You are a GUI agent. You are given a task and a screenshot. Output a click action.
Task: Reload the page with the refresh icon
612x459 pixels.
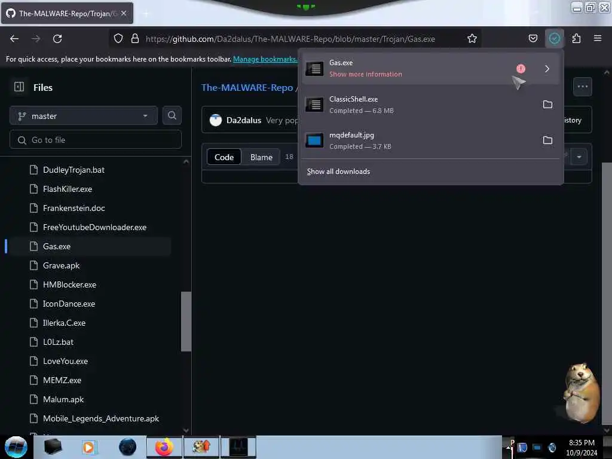[x=57, y=39]
